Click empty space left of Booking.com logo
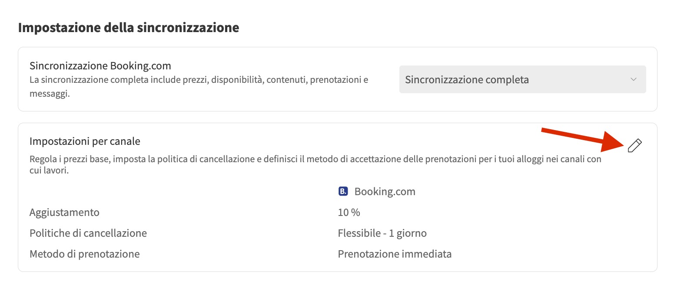Viewport: 684px width, 281px height. (217, 191)
